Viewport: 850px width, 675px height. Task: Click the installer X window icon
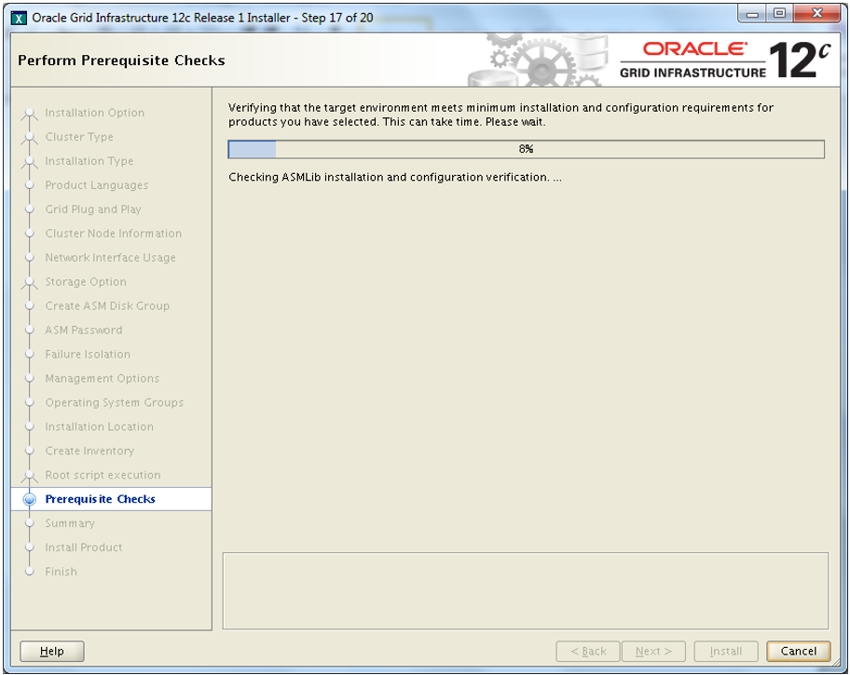19,19
